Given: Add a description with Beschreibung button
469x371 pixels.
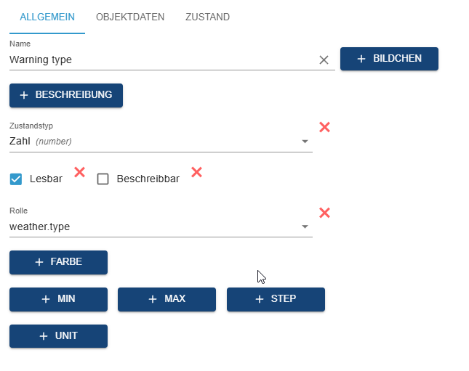Looking at the screenshot, I should pos(66,95).
